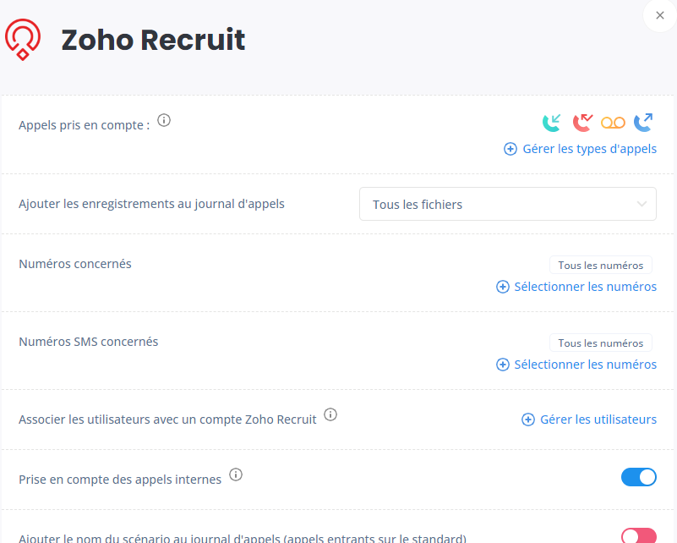Click Tous les numéros tag for Numéros concernés
This screenshot has height=543, width=677.
(x=601, y=266)
